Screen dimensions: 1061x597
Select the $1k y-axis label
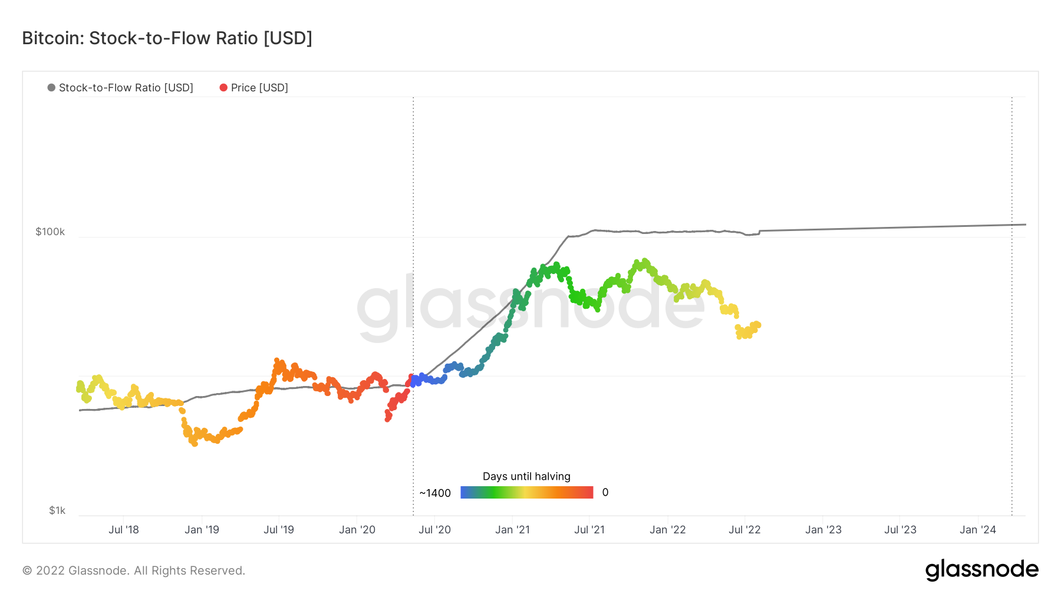point(57,510)
